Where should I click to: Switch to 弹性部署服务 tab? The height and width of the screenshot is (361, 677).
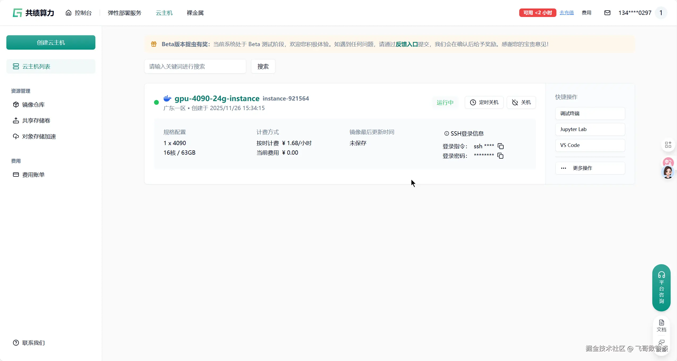[124, 13]
